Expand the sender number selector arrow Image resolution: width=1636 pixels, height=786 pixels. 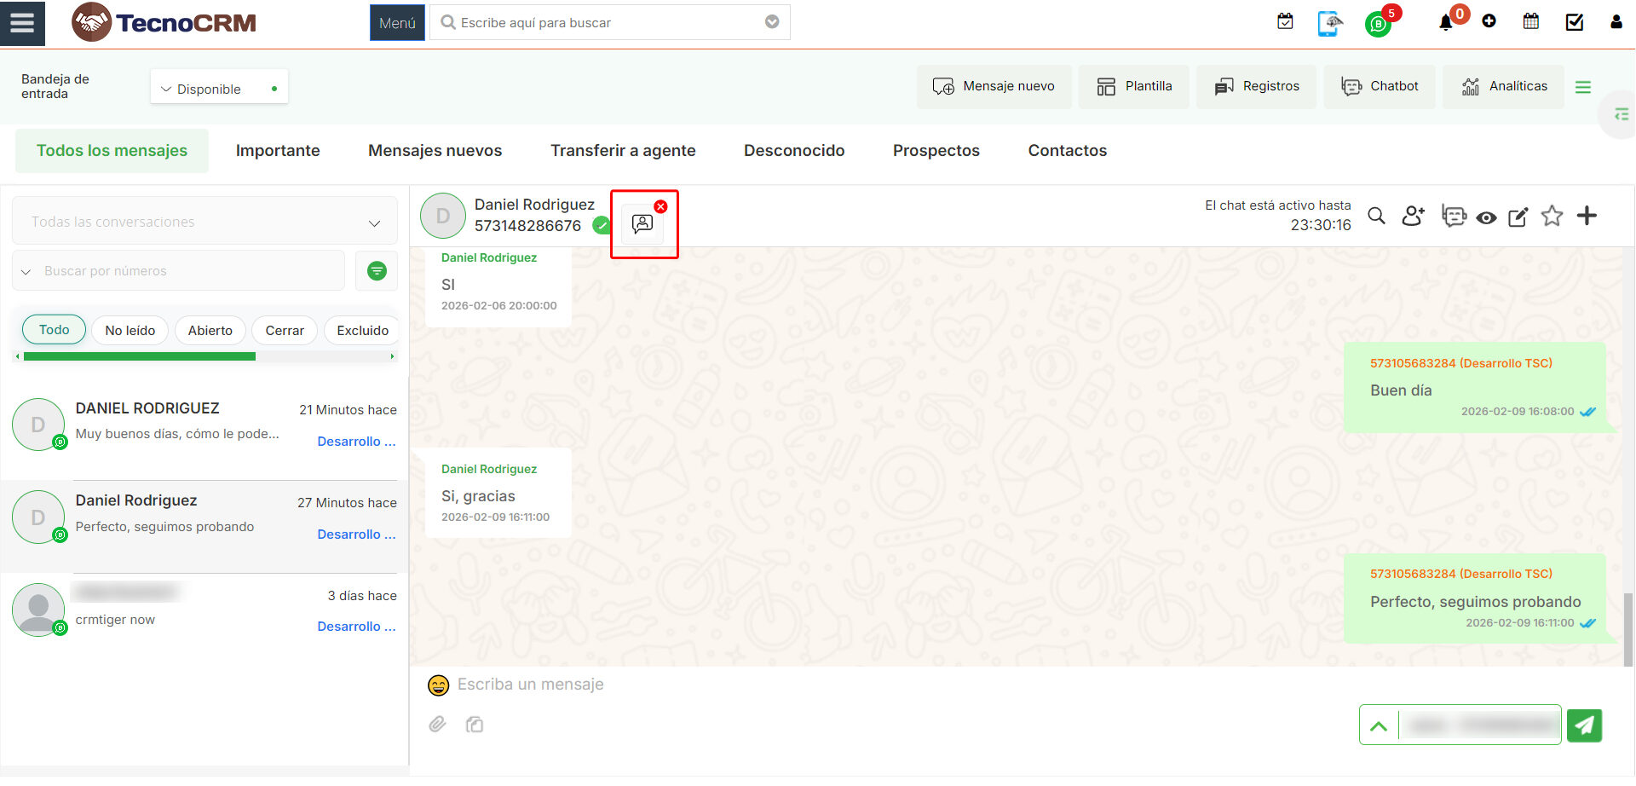point(1379,726)
